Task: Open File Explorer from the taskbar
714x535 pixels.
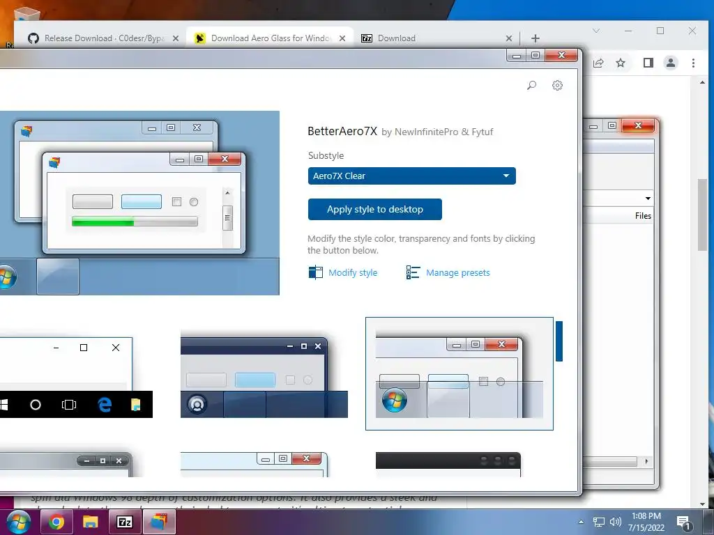Action: coord(90,522)
